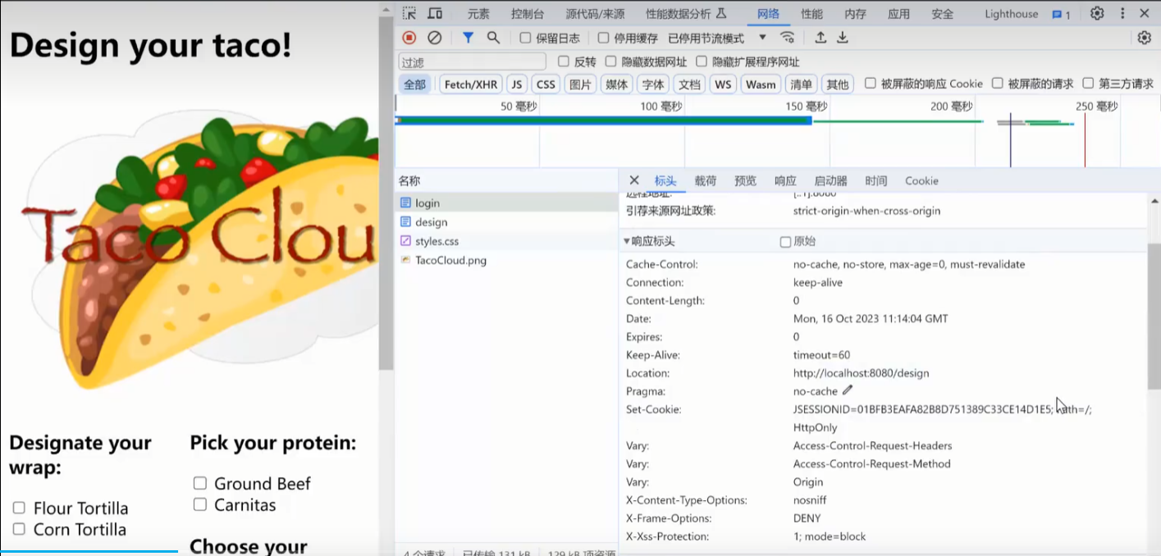Clear the network log
Screen dimensions: 1161x556
(435, 38)
